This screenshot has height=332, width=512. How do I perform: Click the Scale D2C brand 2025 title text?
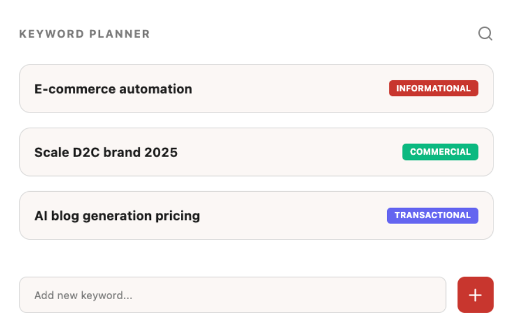click(106, 152)
